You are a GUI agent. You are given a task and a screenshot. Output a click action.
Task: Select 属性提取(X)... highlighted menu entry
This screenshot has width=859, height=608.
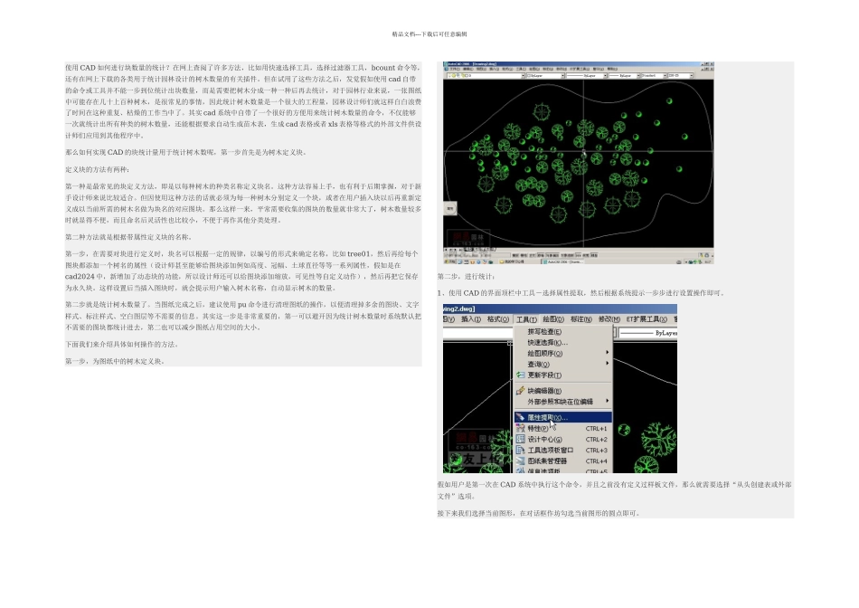563,417
